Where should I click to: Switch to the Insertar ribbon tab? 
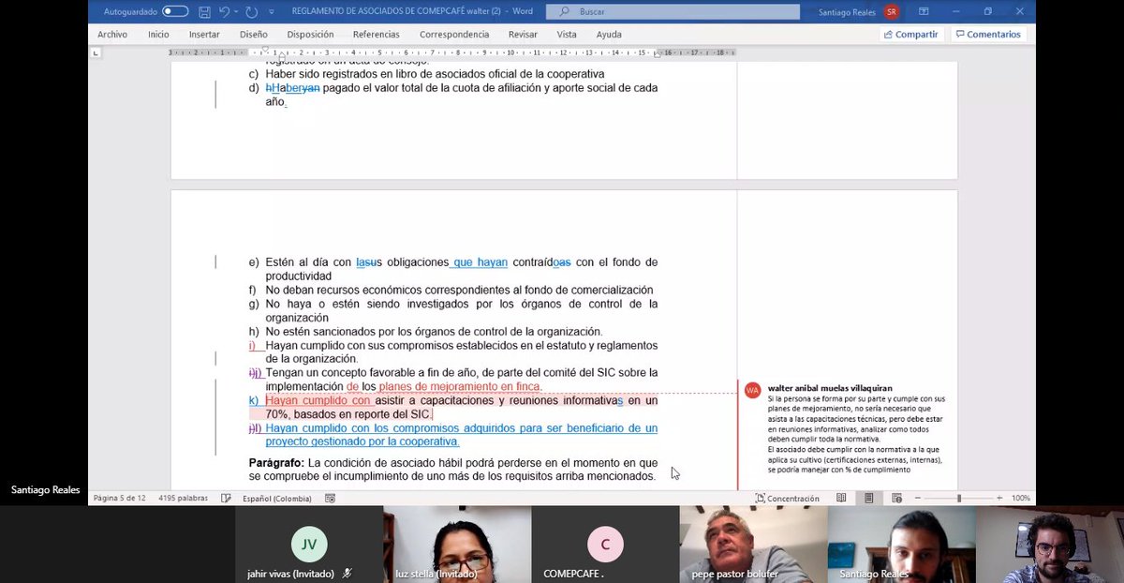point(204,35)
